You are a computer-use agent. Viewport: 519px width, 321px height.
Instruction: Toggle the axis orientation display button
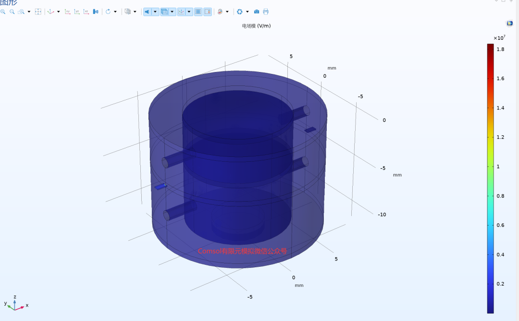(x=181, y=12)
